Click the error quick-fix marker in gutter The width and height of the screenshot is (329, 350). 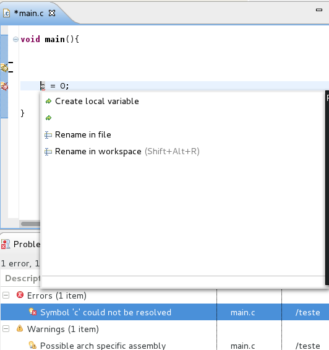pos(4,86)
